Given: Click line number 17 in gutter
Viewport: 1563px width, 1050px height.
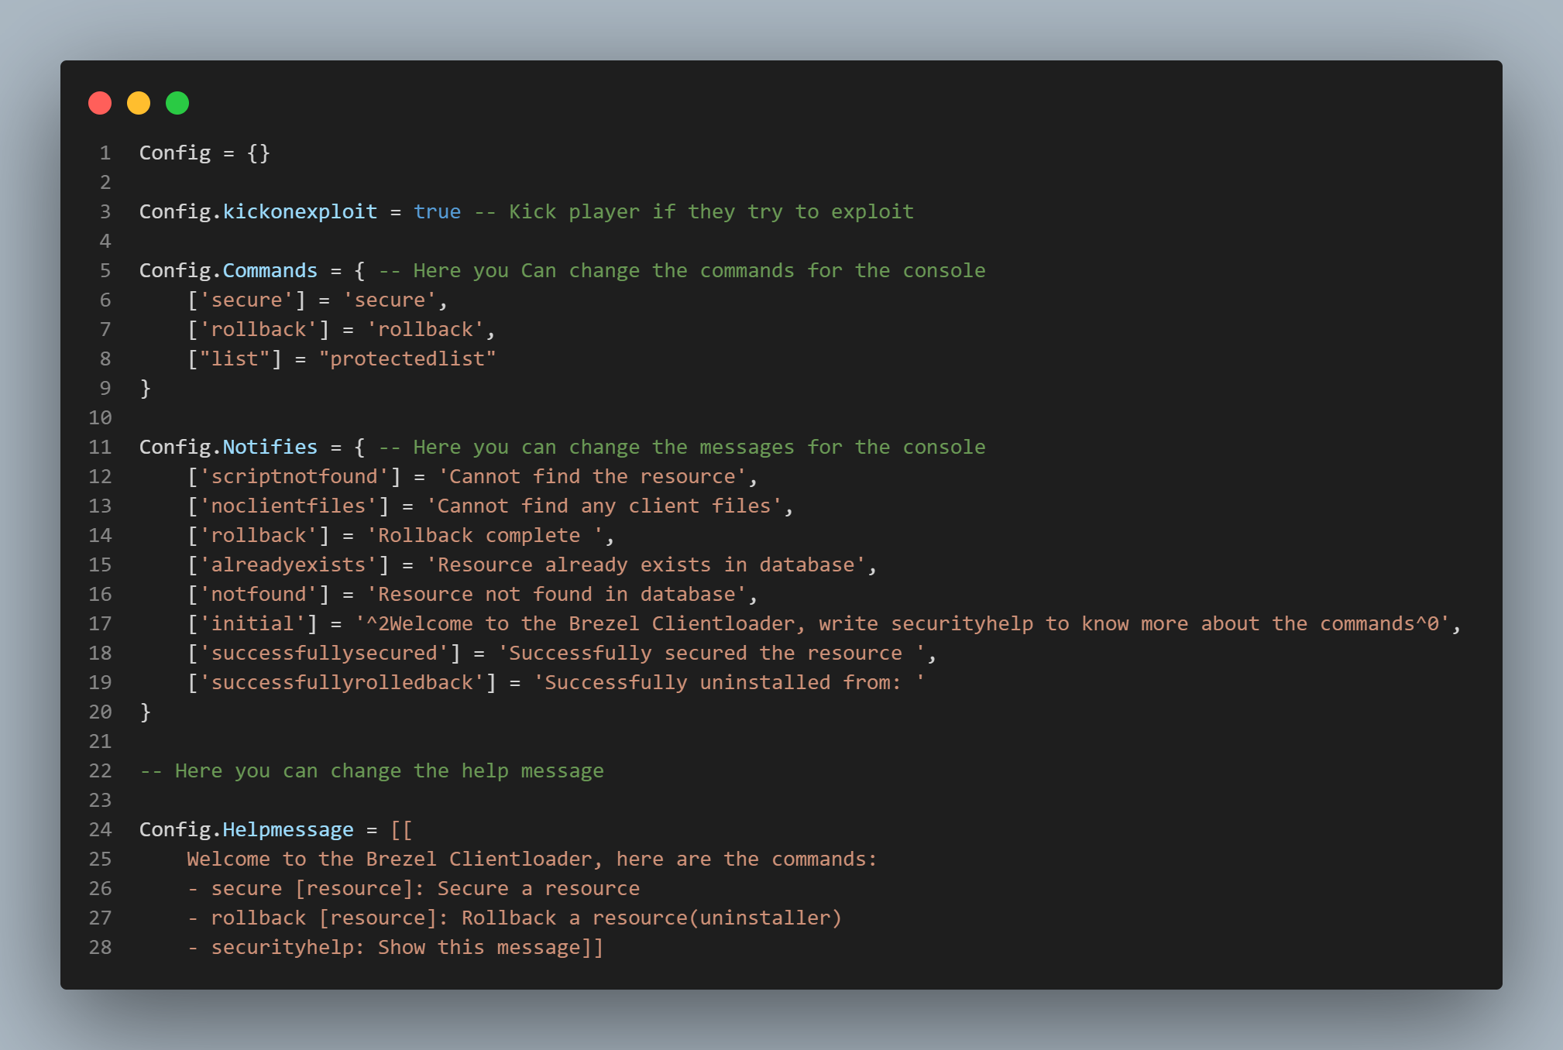Looking at the screenshot, I should [100, 624].
